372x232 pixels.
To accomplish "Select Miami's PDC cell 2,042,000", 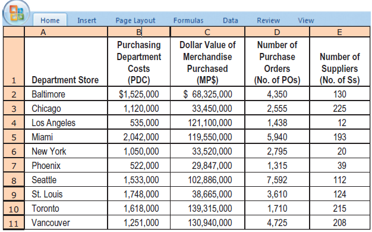I will click(139, 137).
